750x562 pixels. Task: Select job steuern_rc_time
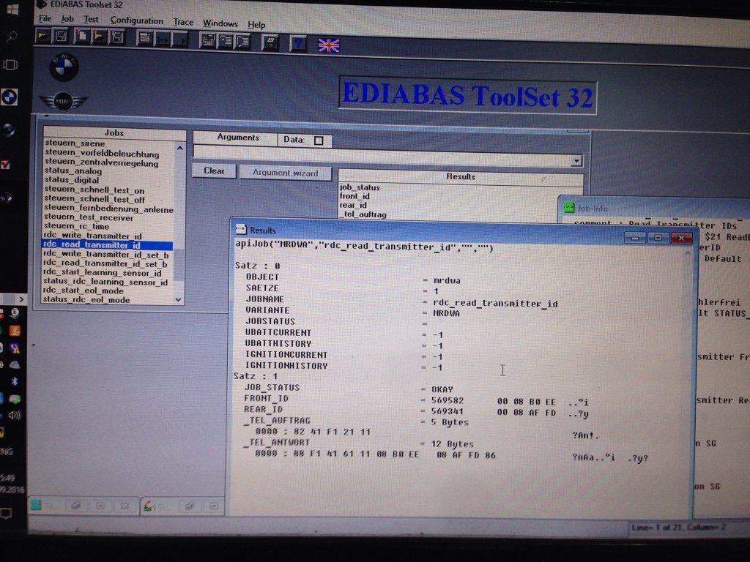click(76, 226)
